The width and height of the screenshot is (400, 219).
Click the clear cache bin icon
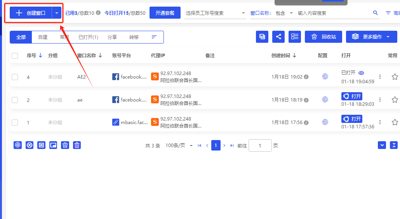(65, 145)
